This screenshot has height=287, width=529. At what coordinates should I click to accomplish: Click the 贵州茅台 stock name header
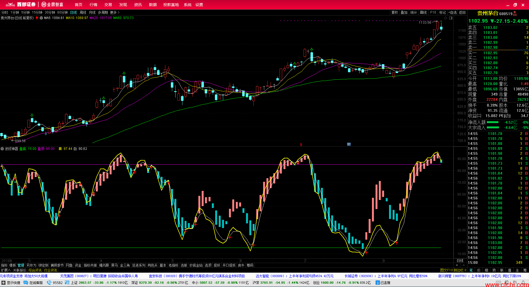pyautogui.click(x=488, y=13)
